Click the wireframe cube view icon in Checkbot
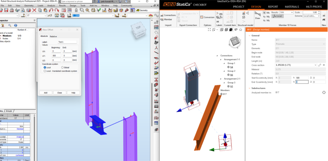Viewport: 328px width, 161px height. 221,30
